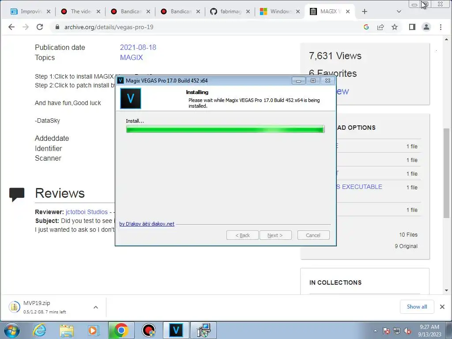452x339 pixels.
Task: Click Show all downloads
Action: tap(417, 307)
